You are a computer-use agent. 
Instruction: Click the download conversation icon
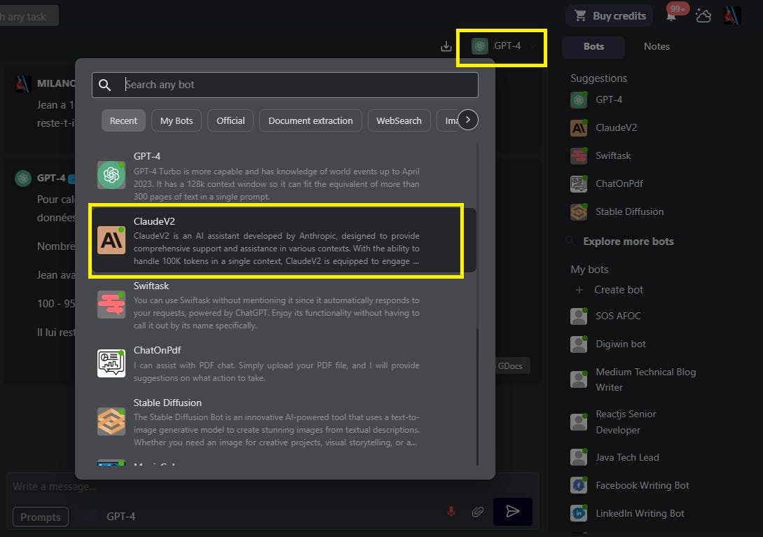(x=446, y=46)
